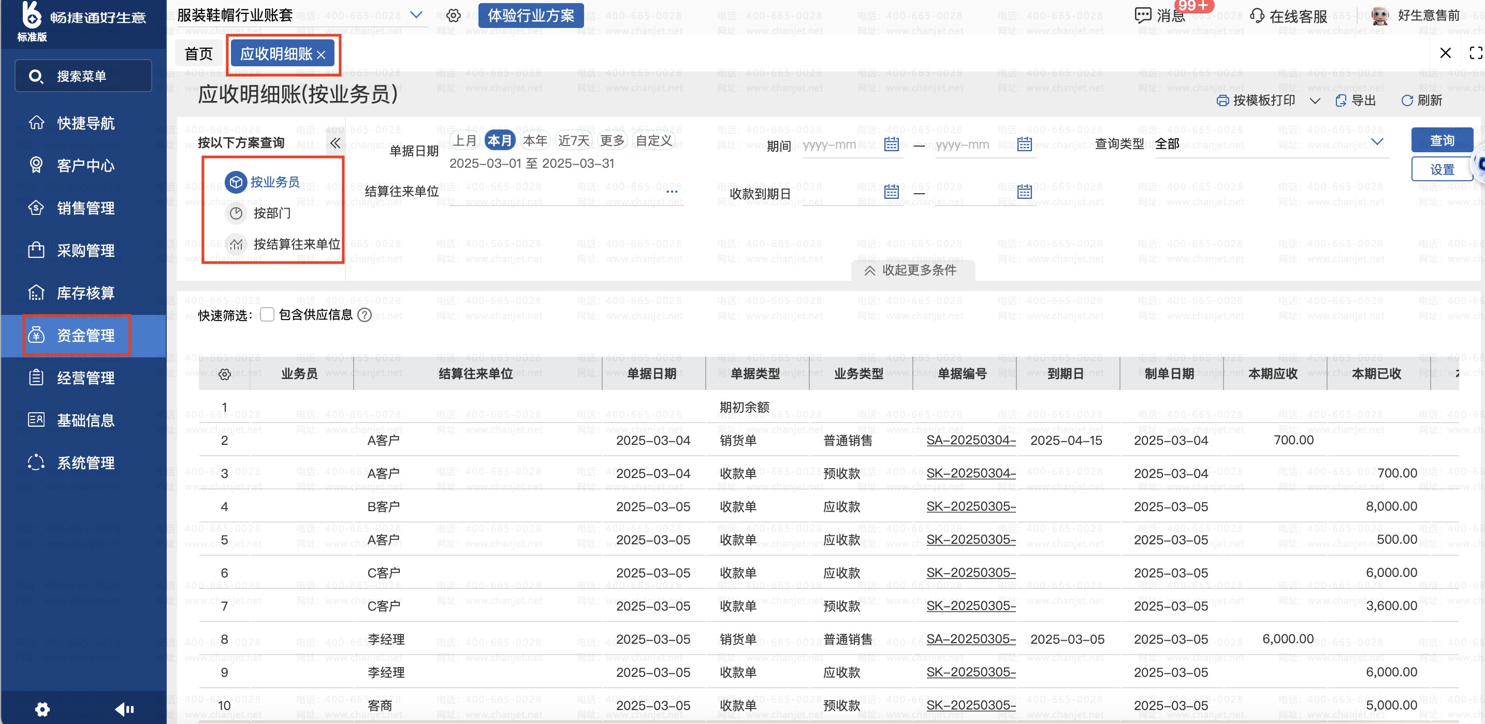Click the 搜索菜单 search field
The width and height of the screenshot is (1485, 724).
pyautogui.click(x=83, y=76)
